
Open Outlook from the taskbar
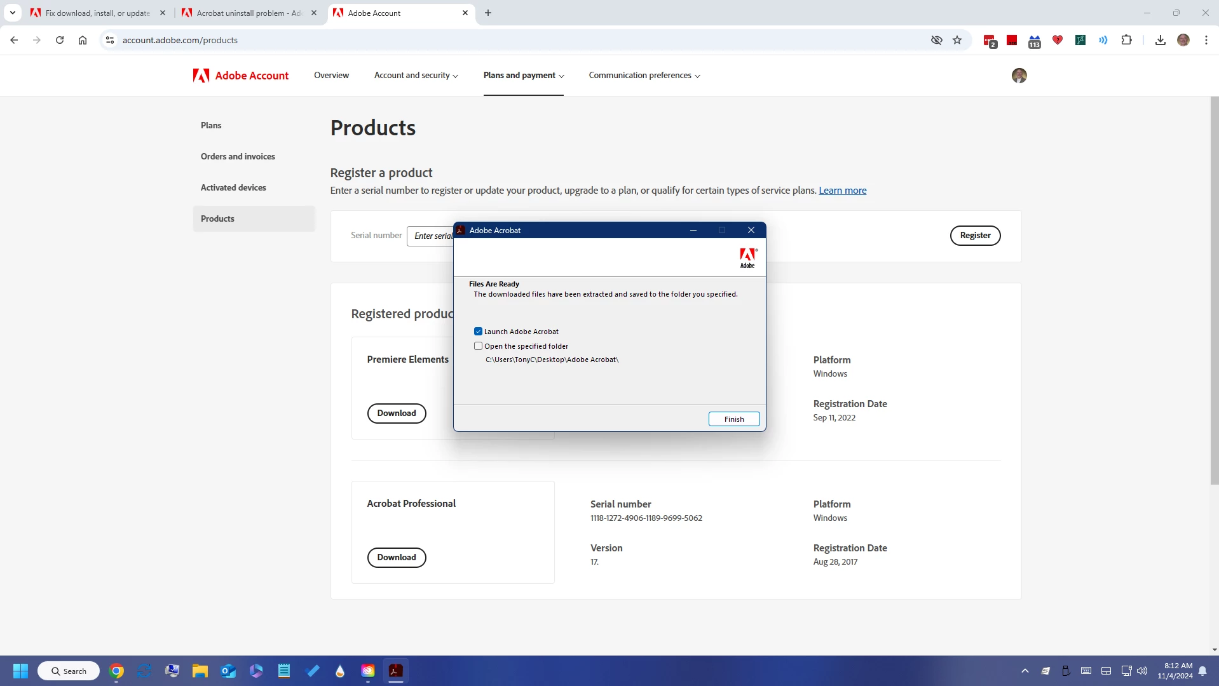coord(228,671)
